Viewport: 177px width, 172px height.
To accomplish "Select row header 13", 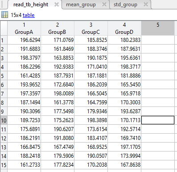I will [x=4, y=147].
